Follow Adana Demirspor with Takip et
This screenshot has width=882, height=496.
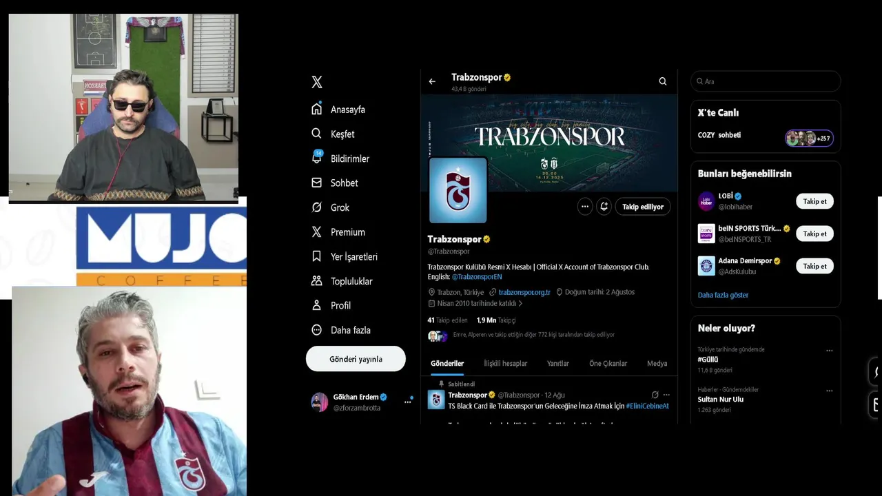pyautogui.click(x=814, y=266)
